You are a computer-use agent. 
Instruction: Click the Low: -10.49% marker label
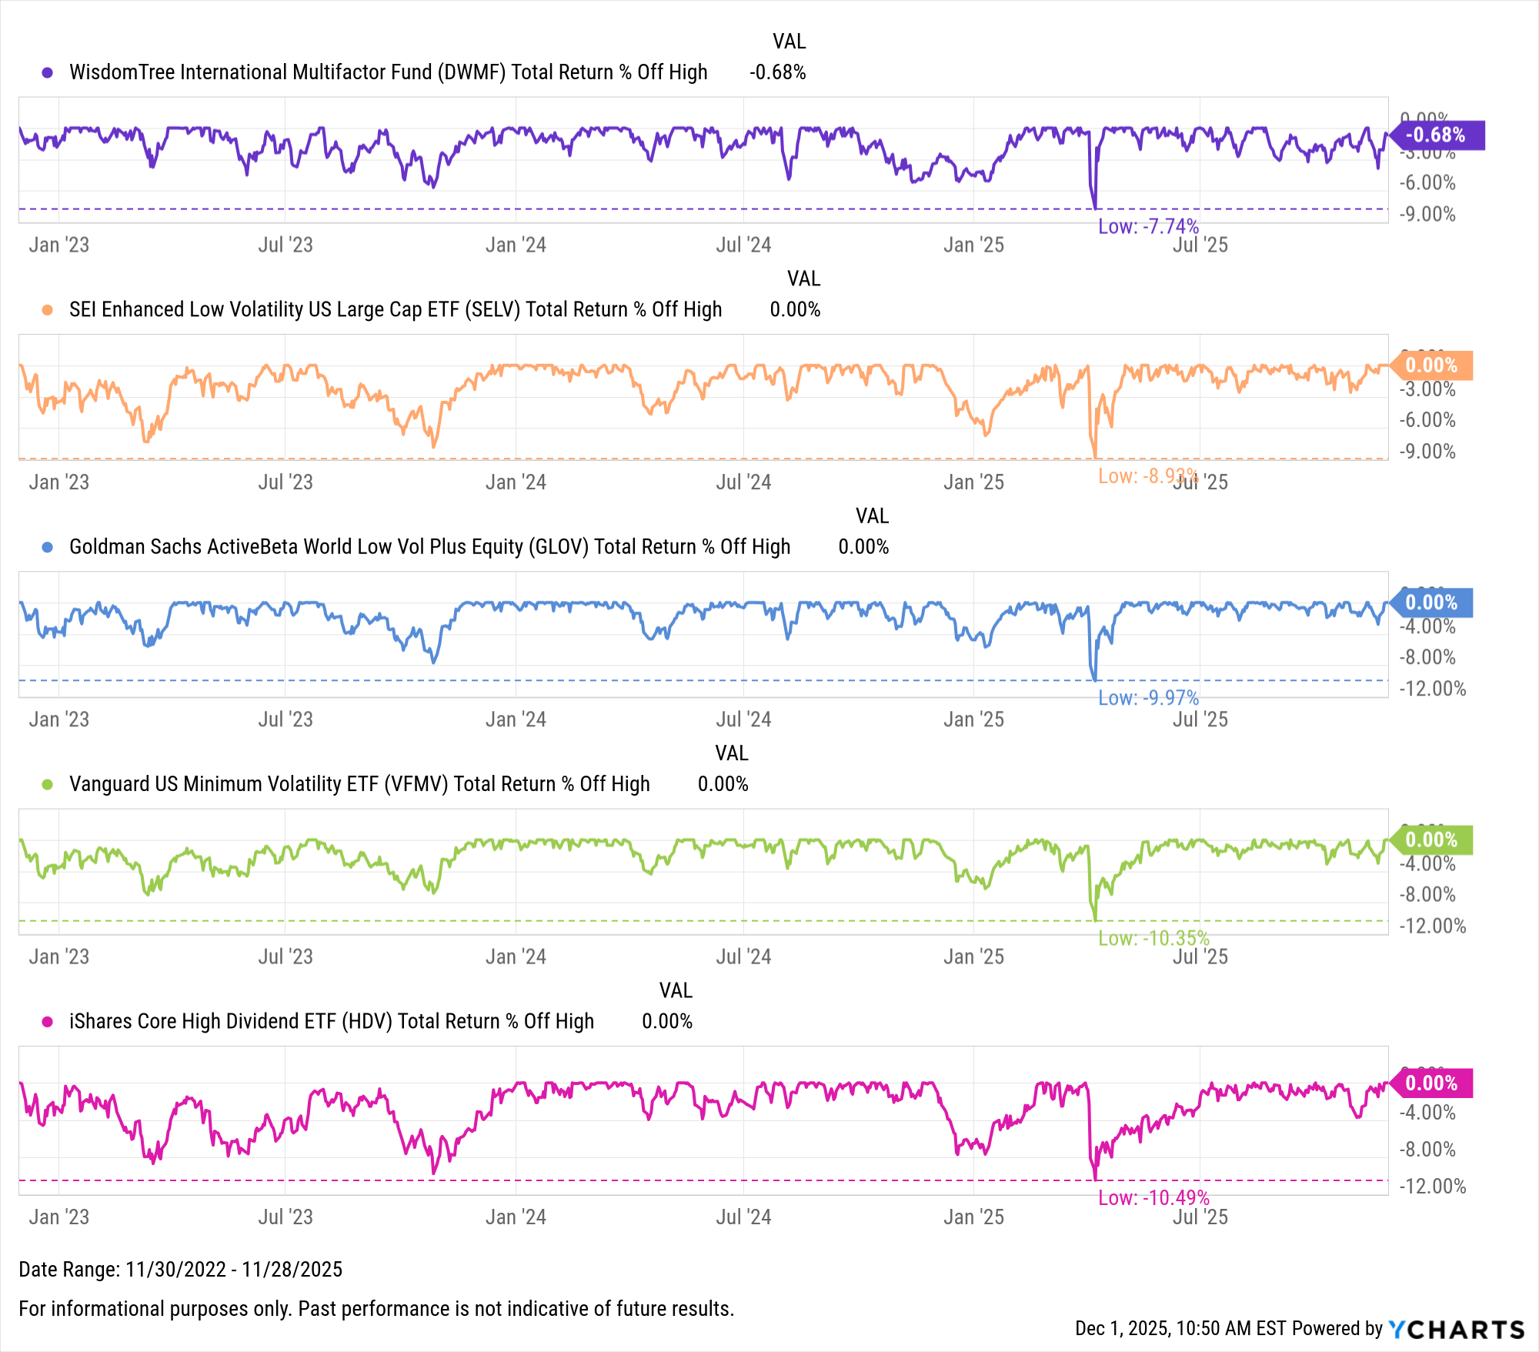(x=1153, y=1198)
